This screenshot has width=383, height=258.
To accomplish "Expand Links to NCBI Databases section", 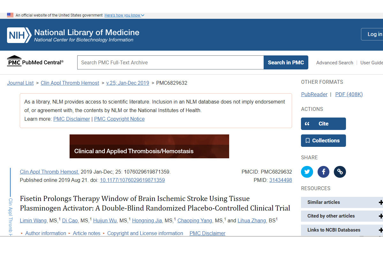I will tap(342, 230).
